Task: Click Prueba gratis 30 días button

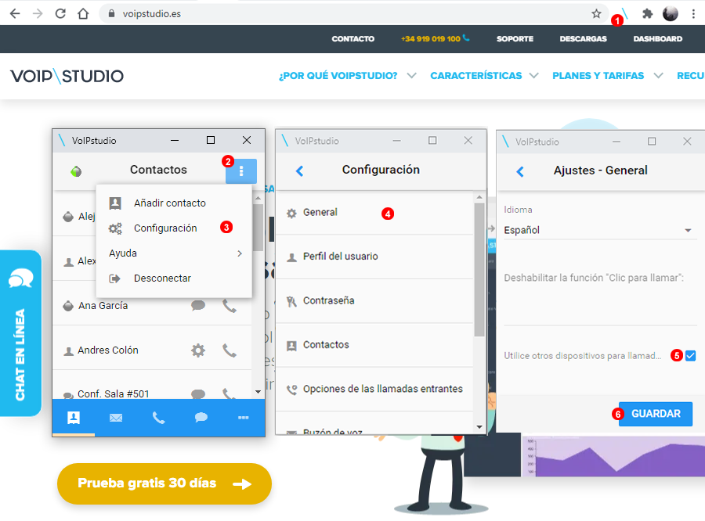Action: point(164,483)
